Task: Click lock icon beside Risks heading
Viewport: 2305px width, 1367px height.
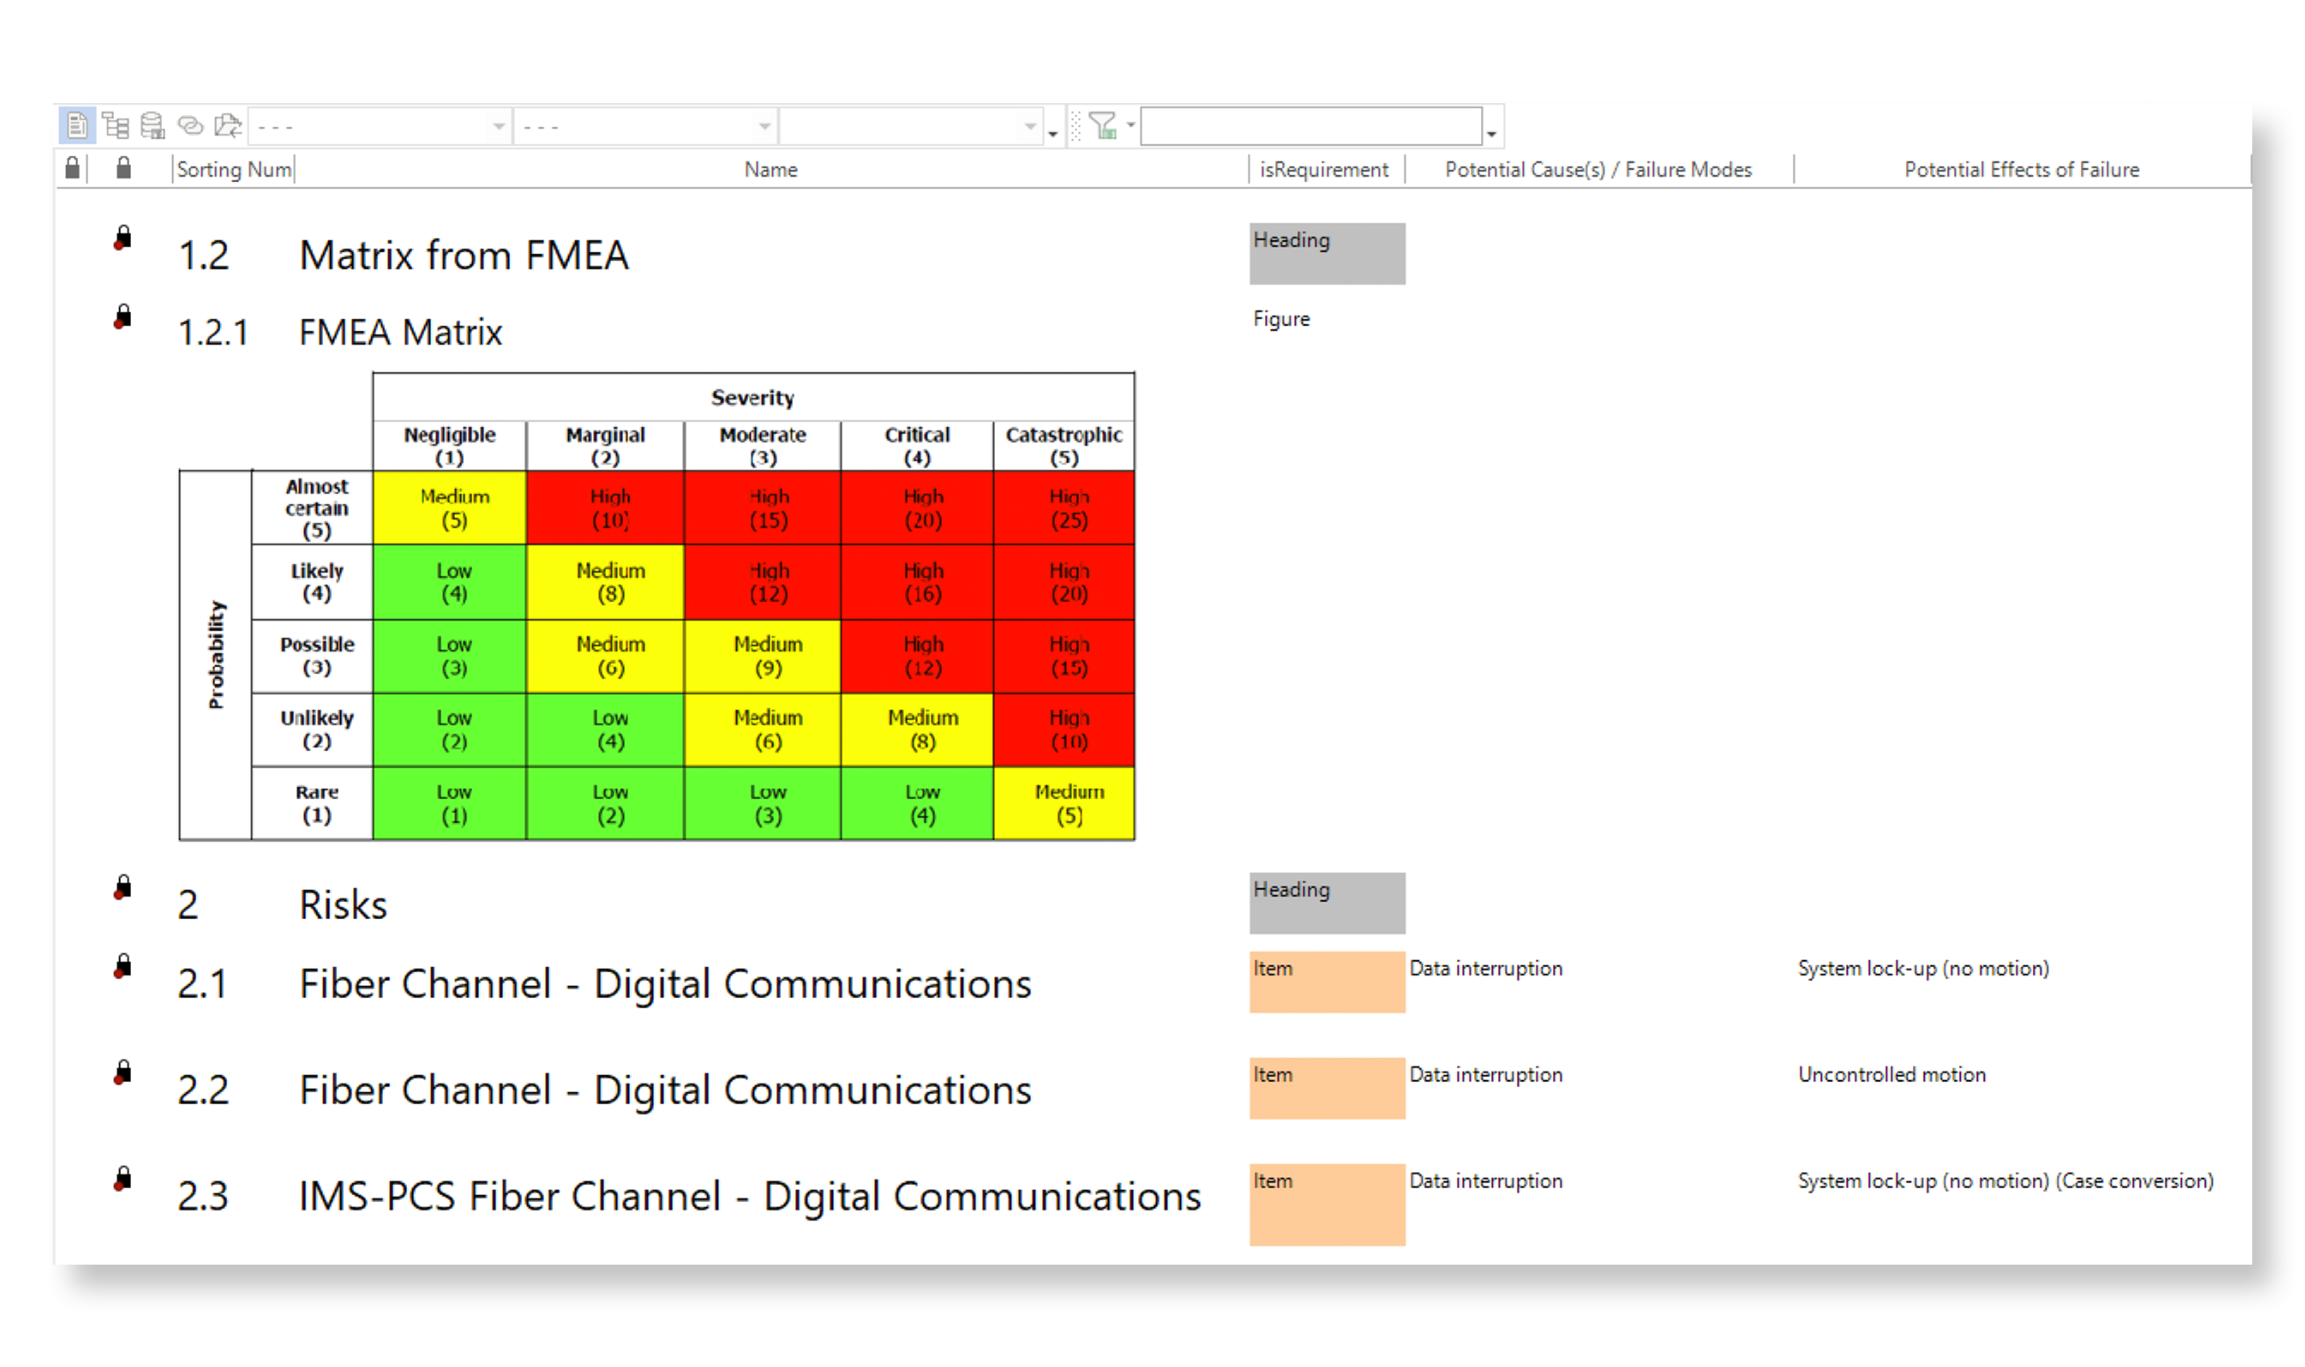Action: point(122,889)
